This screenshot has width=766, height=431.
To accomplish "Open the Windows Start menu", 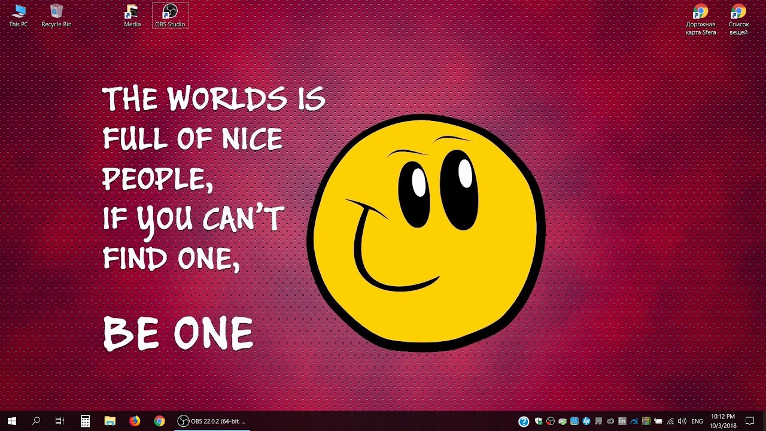I will coord(11,421).
